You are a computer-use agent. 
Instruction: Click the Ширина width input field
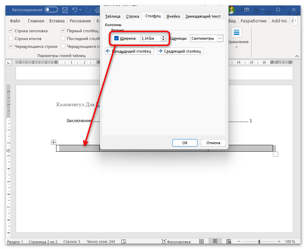coord(151,38)
